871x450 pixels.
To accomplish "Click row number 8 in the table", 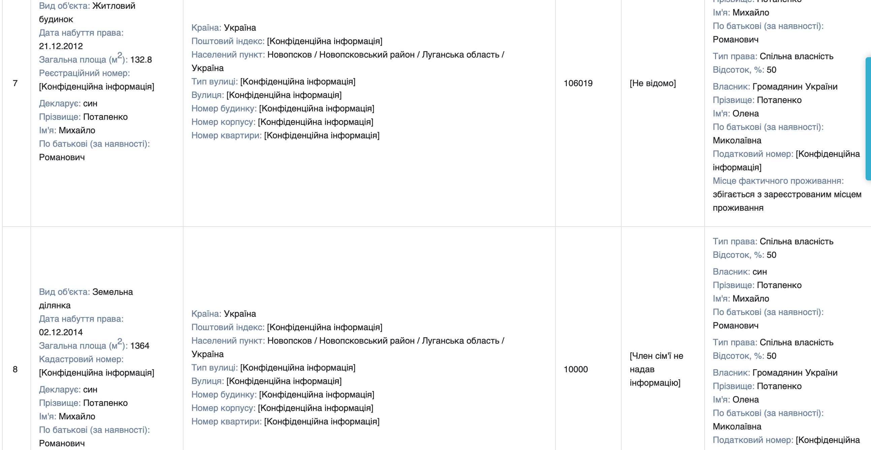I will 15,369.
